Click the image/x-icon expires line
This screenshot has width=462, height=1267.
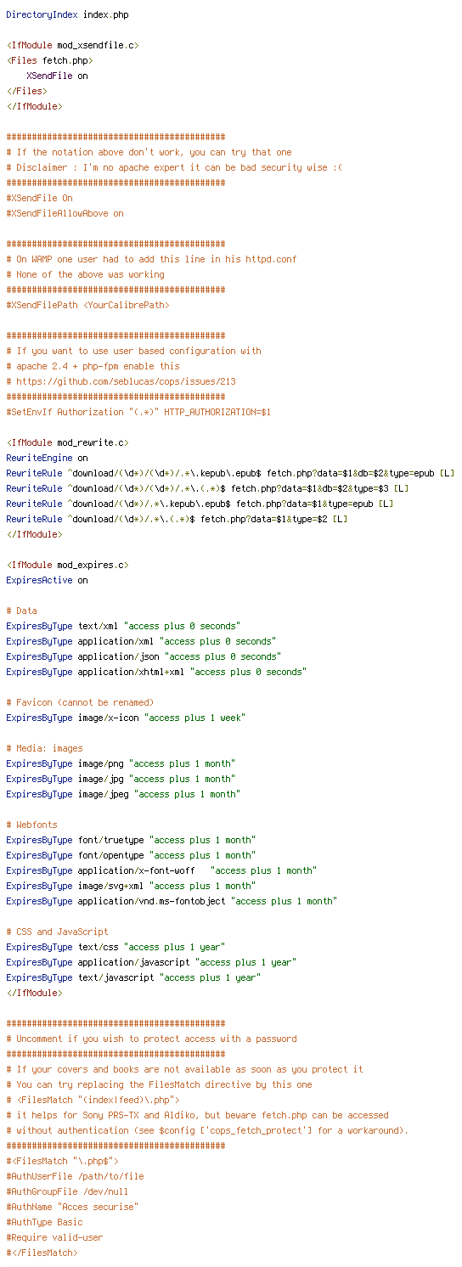click(126, 718)
